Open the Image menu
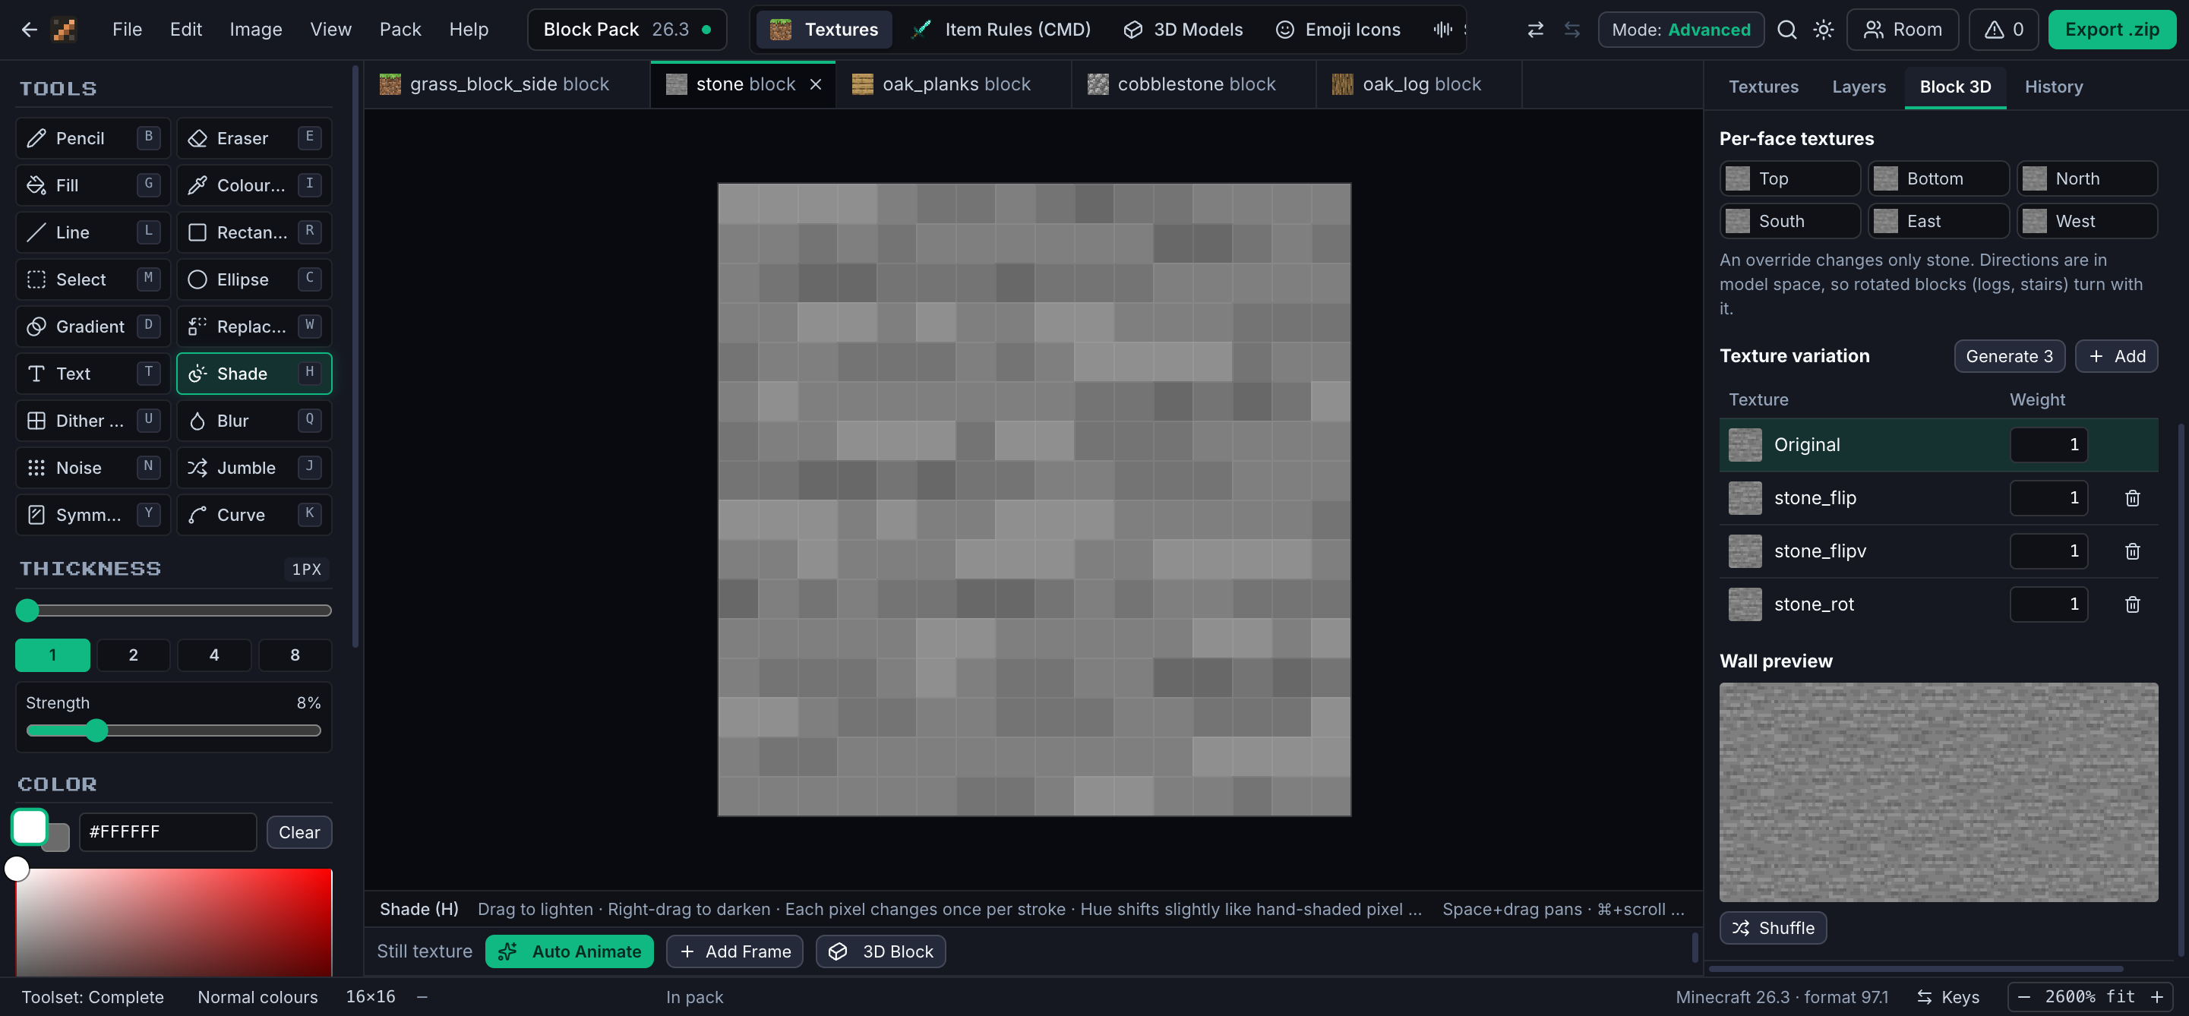 256,30
